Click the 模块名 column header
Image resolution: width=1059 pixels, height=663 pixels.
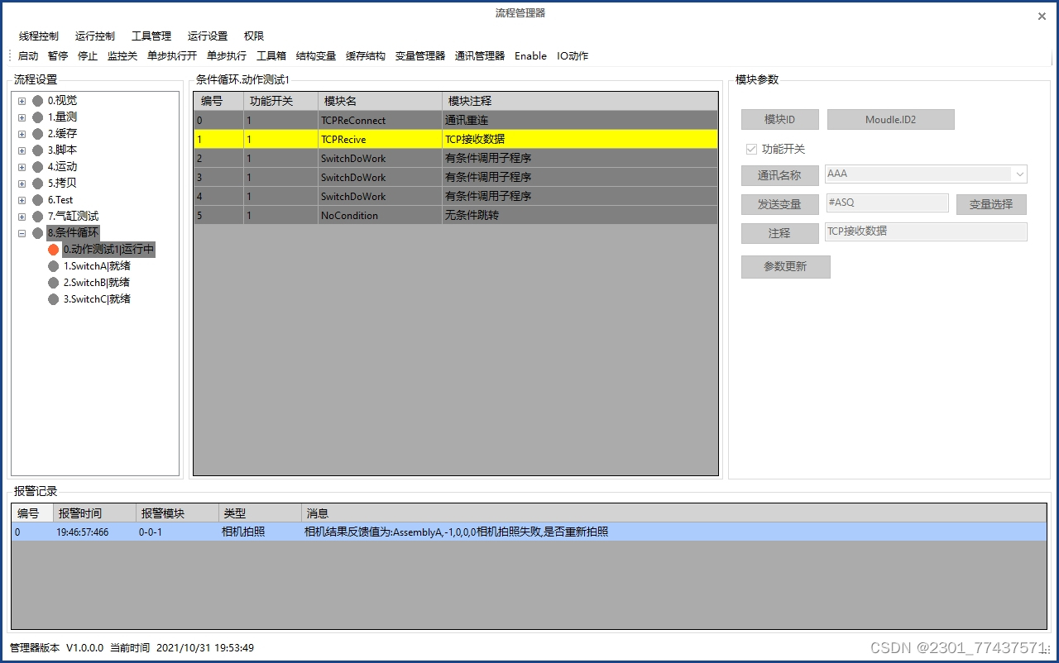click(380, 101)
